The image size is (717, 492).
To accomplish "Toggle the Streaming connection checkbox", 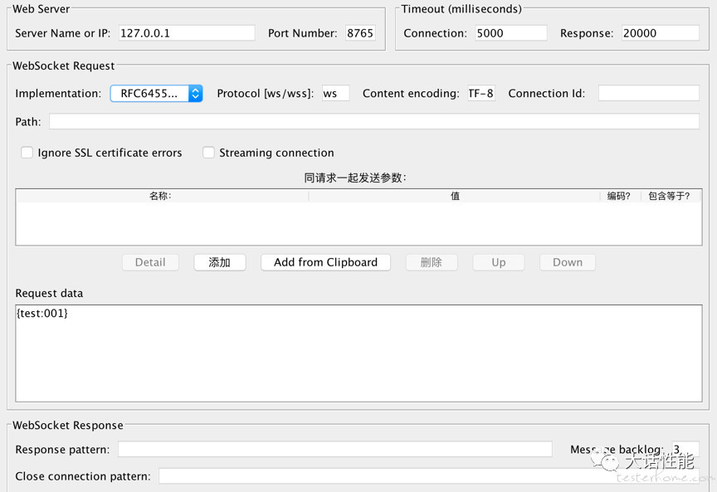I will click(208, 153).
